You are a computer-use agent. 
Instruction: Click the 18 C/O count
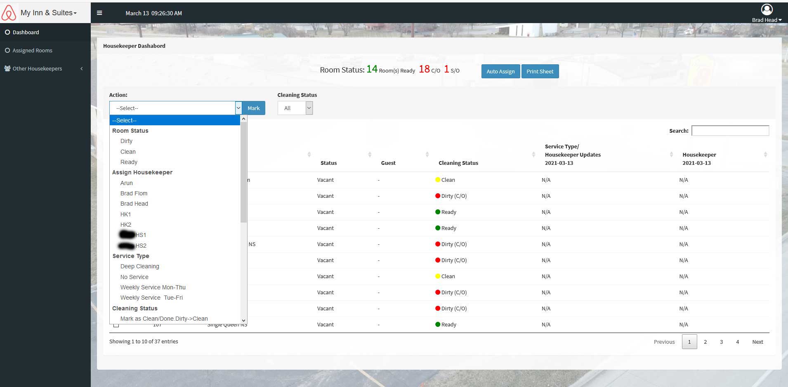(429, 70)
